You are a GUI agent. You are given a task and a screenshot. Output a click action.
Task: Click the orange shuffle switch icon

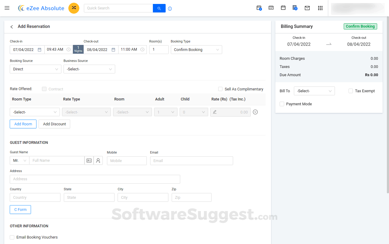point(74,8)
